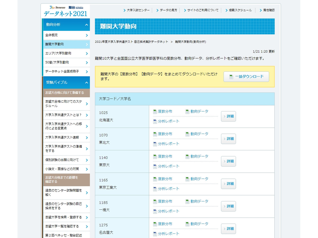318x238 pixels.
Task: Open 度数分布 for 東京工業大
Action: [x=163, y=179]
